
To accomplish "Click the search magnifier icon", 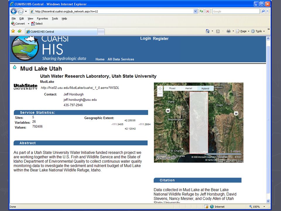I will [x=263, y=11].
